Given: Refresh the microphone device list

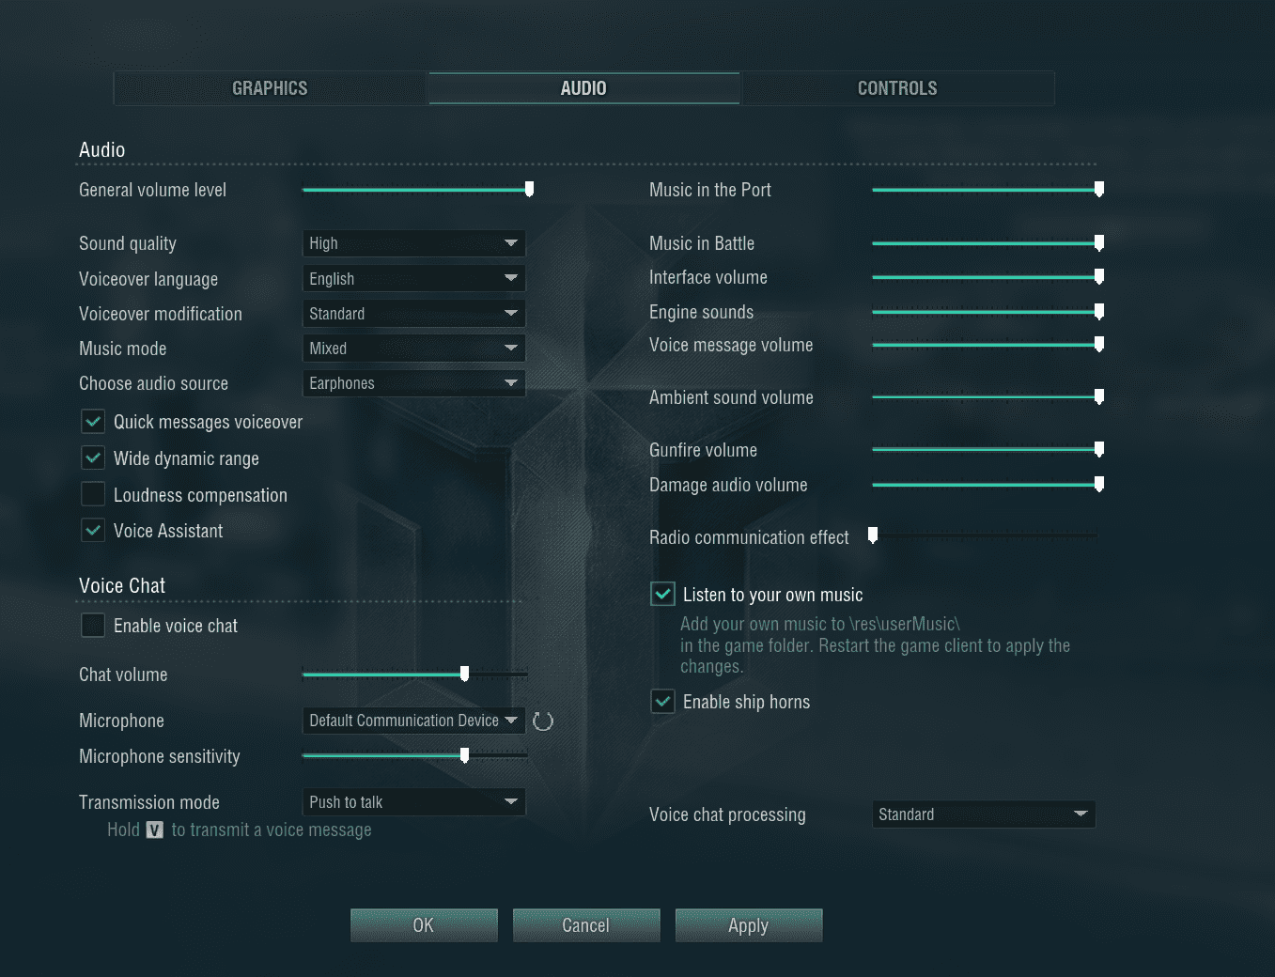Looking at the screenshot, I should pos(543,721).
